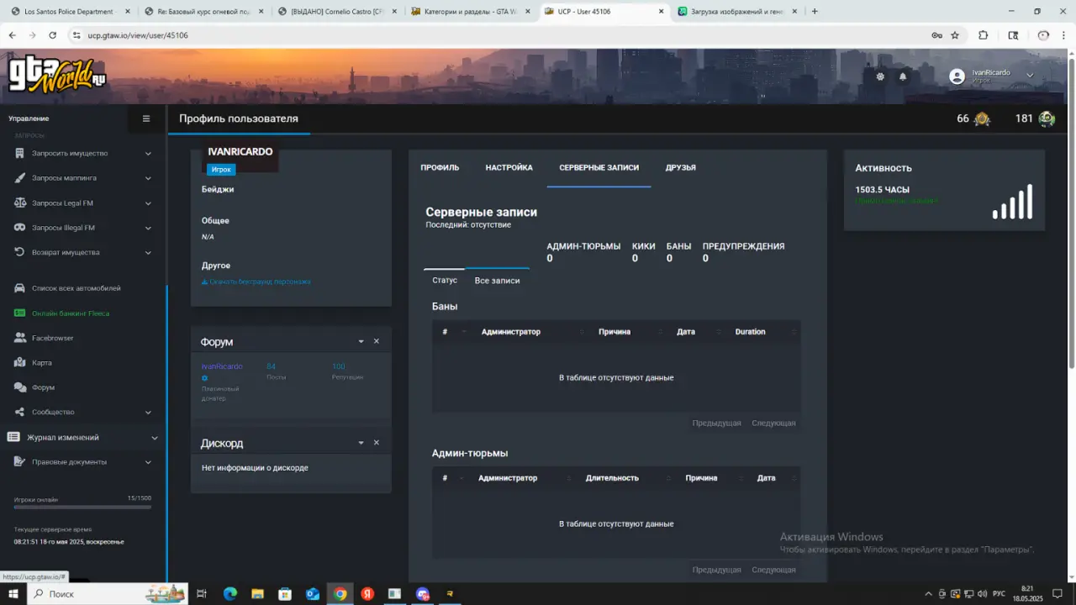The image size is (1076, 605).
Task: Collapse the Дискорд panel with its arrow
Action: coord(361,443)
